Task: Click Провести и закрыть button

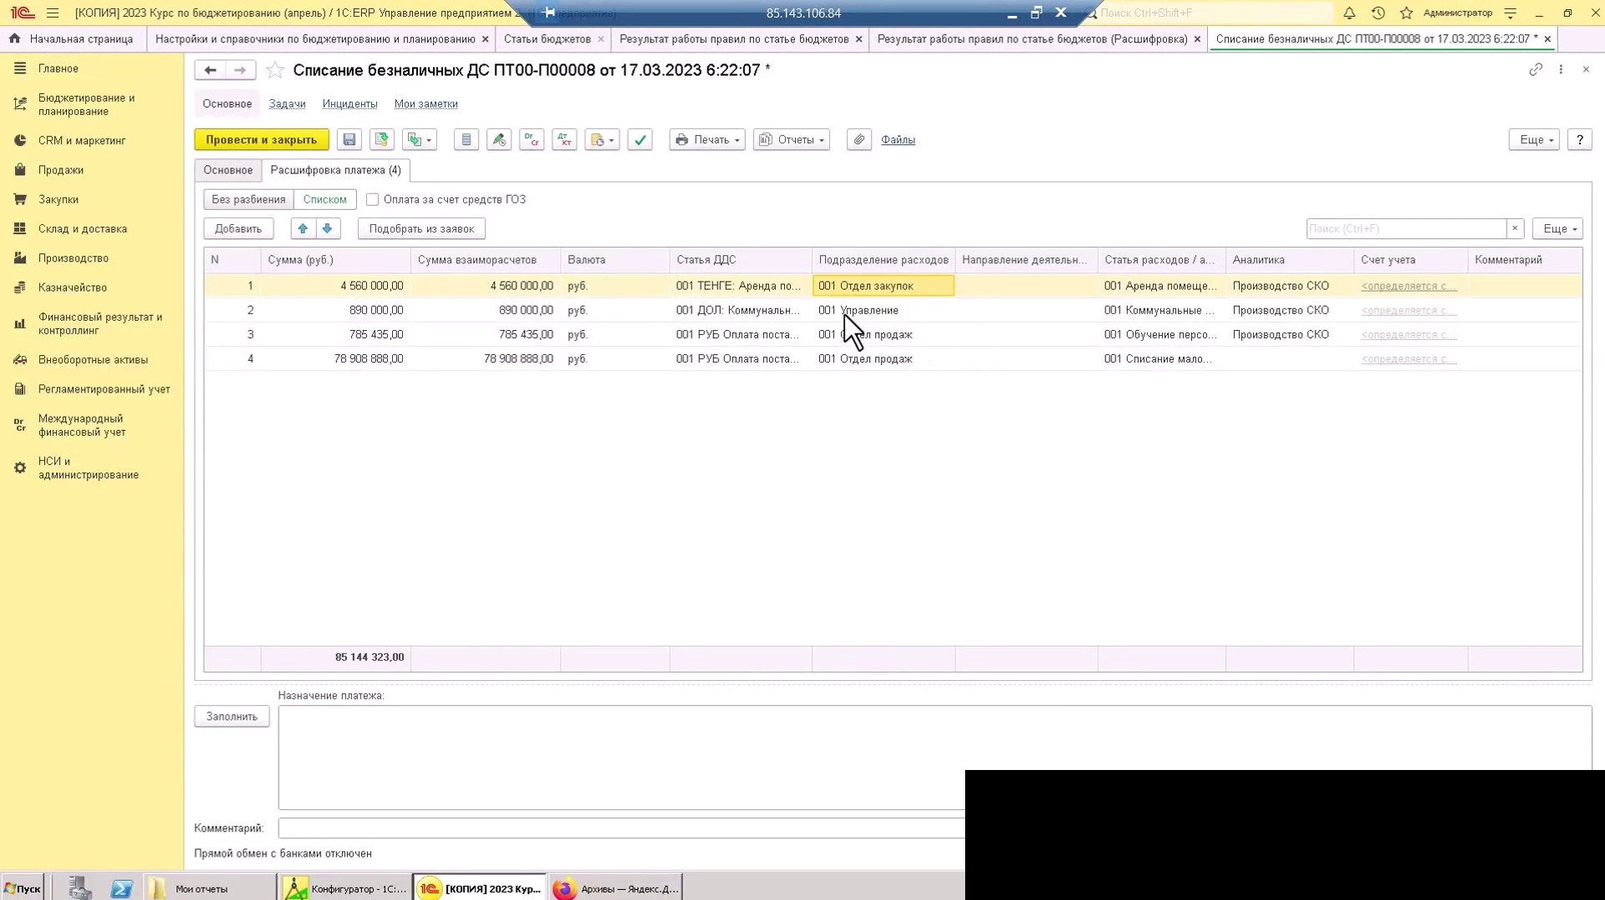Action: coord(261,140)
